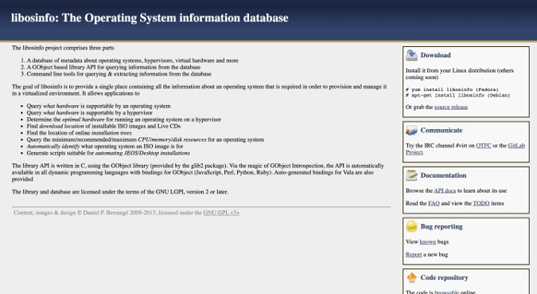This screenshot has width=537, height=294.
Task: Click 'Automatically identify' bullet text
Action: 105,147
